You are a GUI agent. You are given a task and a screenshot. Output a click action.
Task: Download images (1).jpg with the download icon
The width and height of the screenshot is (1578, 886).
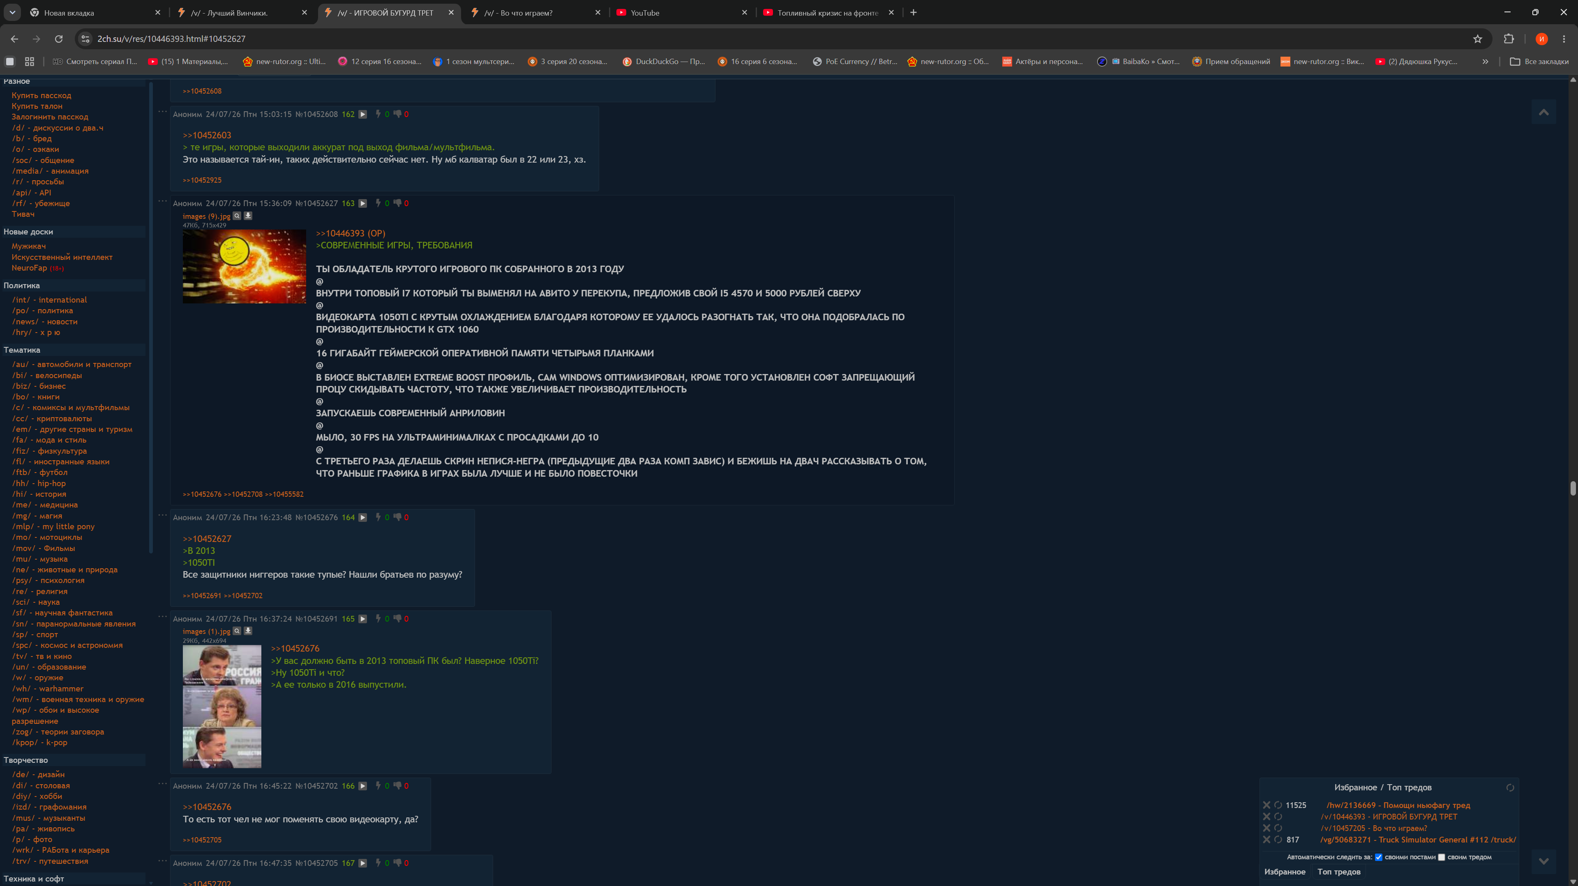(248, 631)
